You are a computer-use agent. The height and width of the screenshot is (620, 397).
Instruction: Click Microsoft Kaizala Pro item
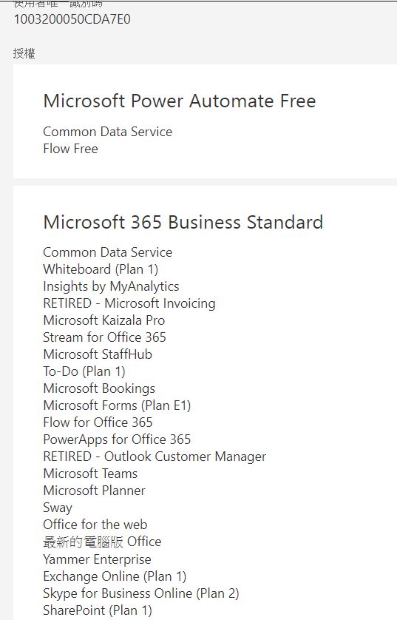[x=104, y=320]
